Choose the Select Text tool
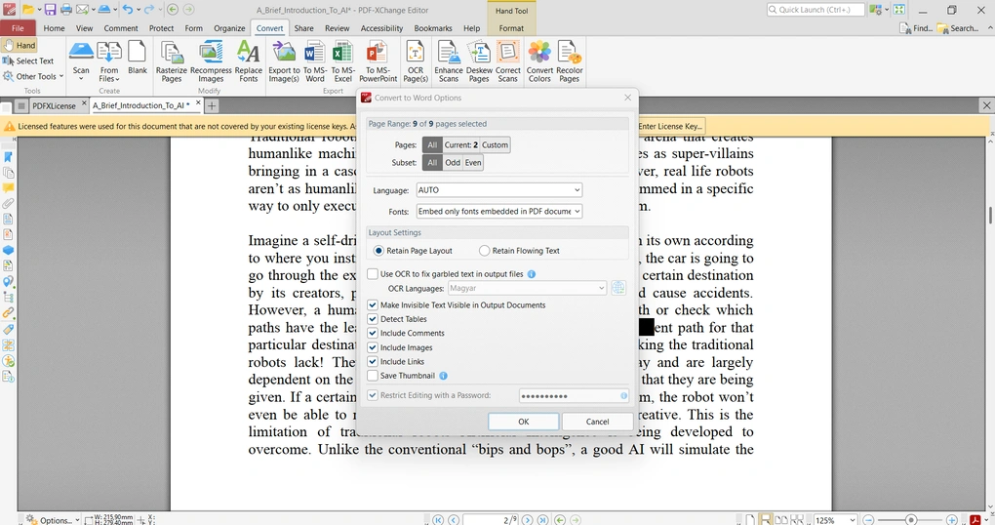Viewport: 995px width, 525px height. (28, 61)
